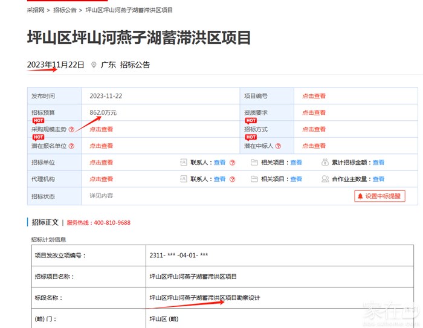Click person icon for 合作业主数量
The width and height of the screenshot is (423, 328).
coord(326,179)
